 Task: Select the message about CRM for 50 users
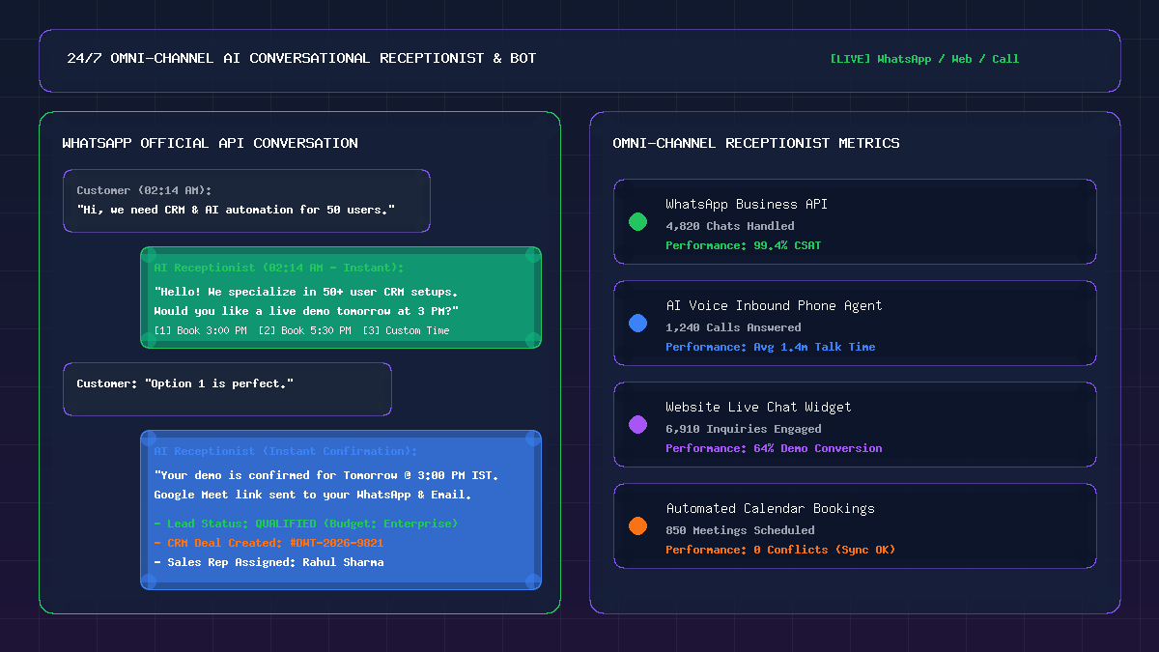coord(236,210)
